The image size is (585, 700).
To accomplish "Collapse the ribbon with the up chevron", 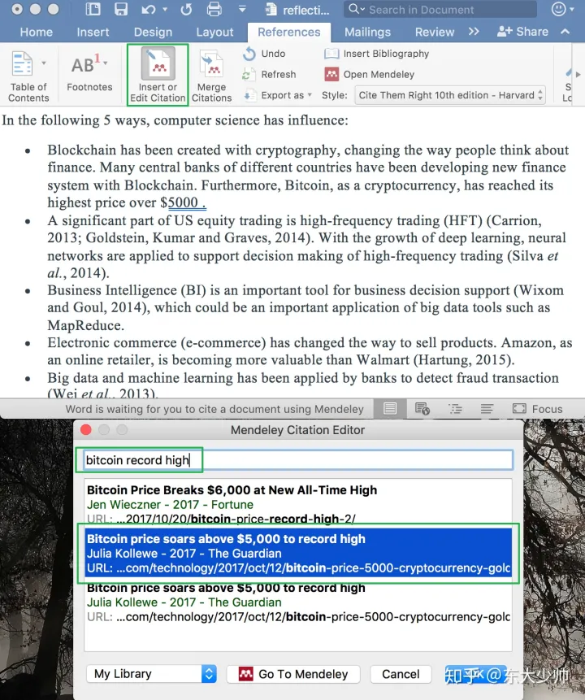I will coord(565,31).
